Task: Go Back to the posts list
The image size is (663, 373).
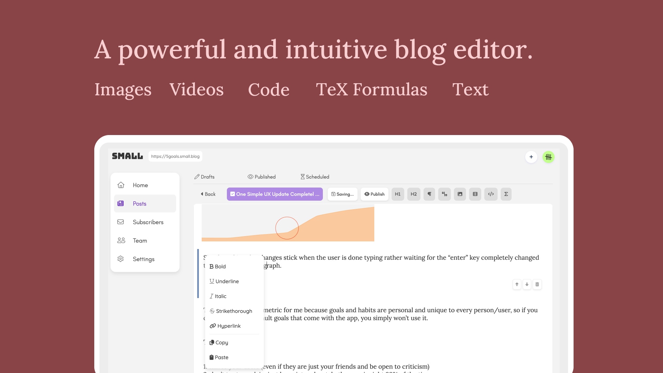Action: pyautogui.click(x=208, y=194)
